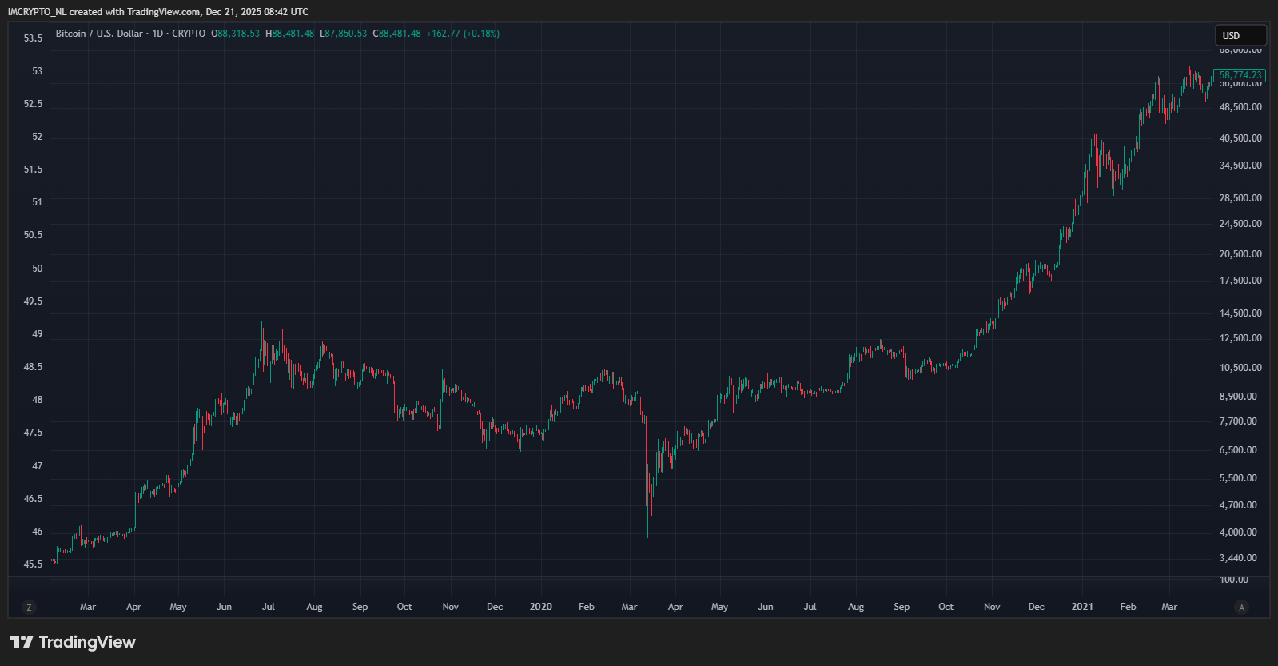
Task: Click the 10,500.00 right price scale label
Action: point(1240,368)
